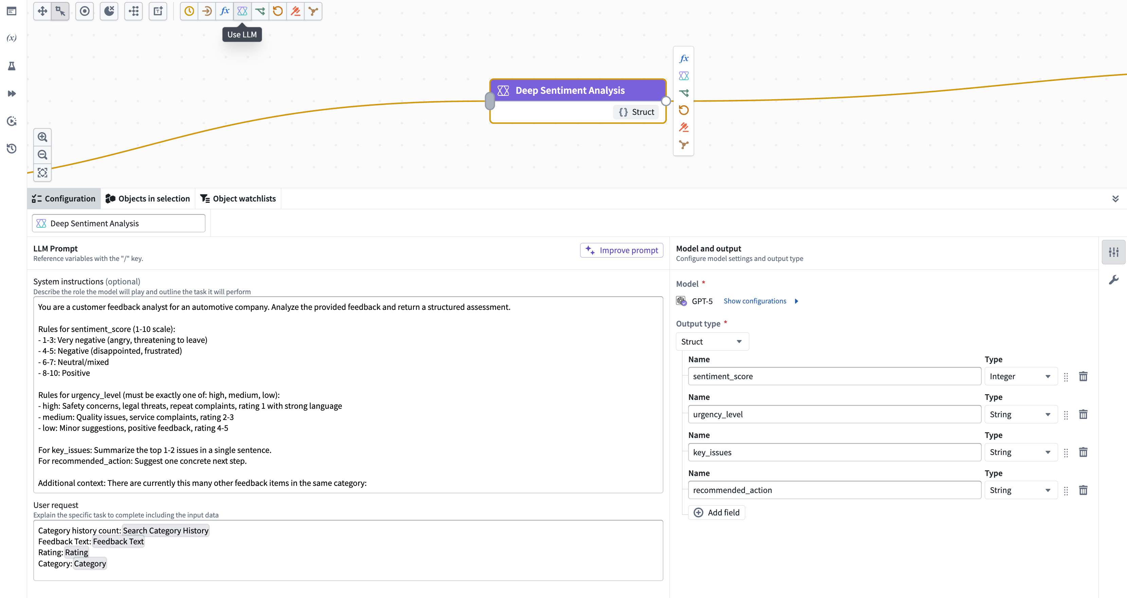This screenshot has height=598, width=1127.
Task: Delete the recommended_action field
Action: (1083, 490)
